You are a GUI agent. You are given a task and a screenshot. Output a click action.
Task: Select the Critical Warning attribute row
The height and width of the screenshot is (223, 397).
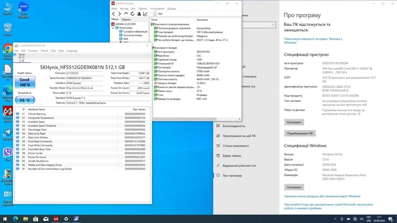81,114
